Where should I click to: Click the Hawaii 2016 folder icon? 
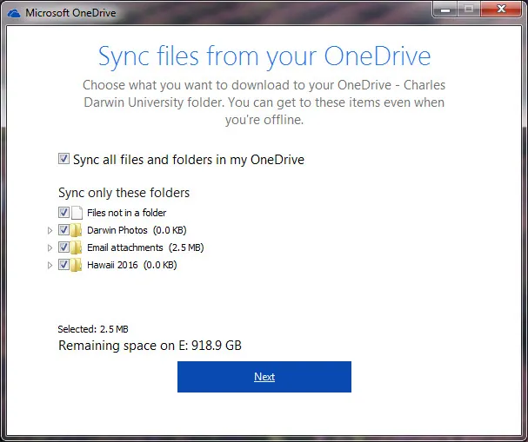[76, 265]
